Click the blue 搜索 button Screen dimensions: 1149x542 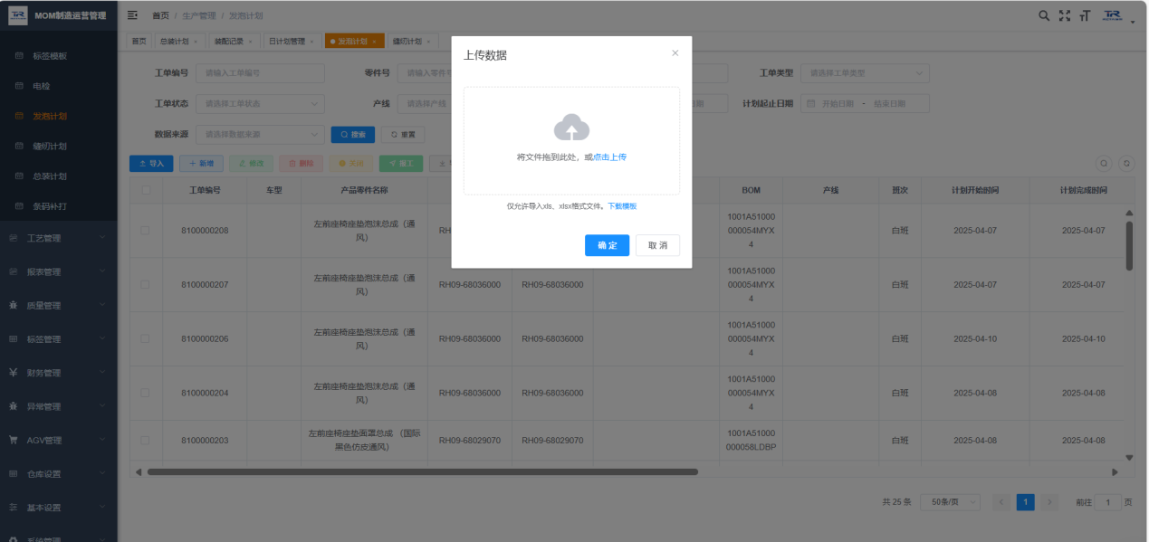353,135
